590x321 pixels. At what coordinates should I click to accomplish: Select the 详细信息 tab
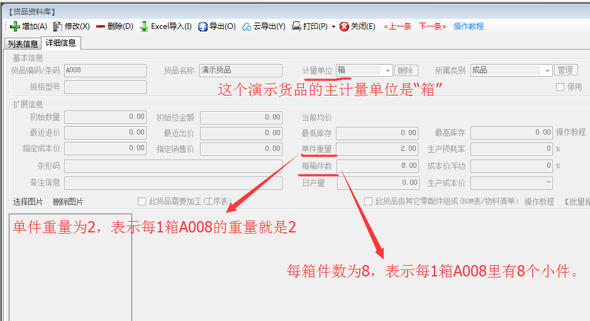(60, 43)
